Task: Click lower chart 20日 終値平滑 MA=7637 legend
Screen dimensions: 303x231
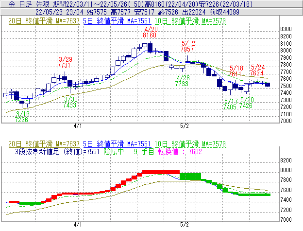Action: (x=44, y=144)
